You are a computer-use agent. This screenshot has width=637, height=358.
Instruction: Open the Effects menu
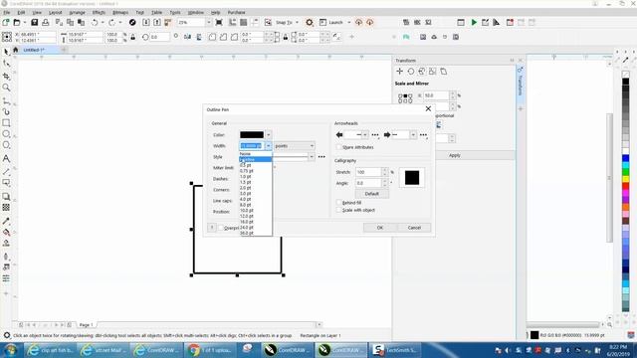tap(99, 13)
